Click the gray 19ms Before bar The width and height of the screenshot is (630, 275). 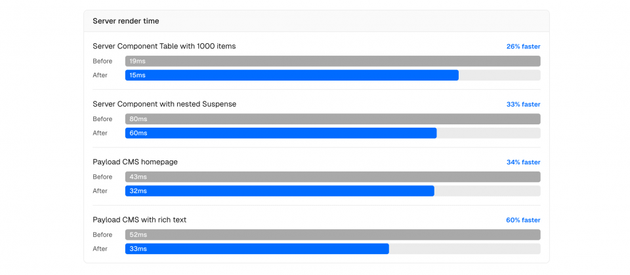tap(333, 61)
